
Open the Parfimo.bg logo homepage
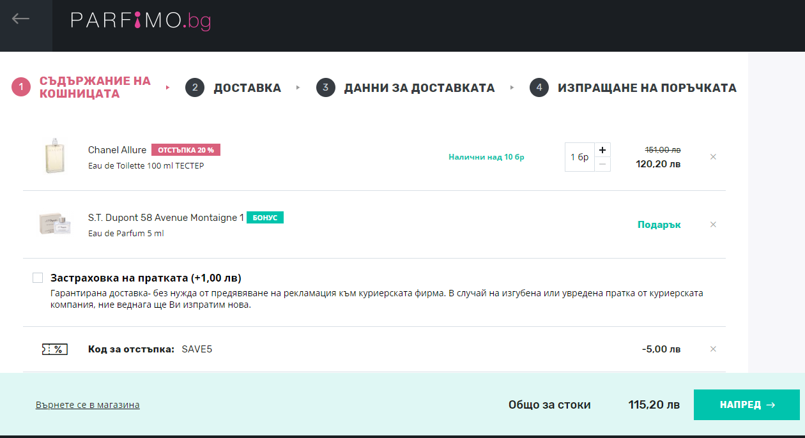141,20
